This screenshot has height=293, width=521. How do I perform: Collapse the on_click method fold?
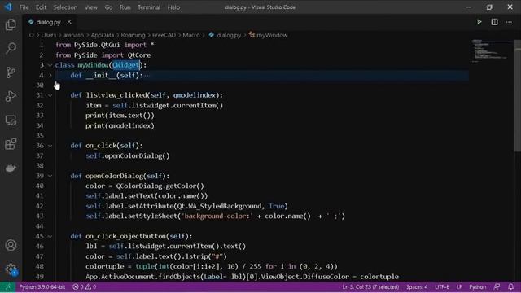pyautogui.click(x=50, y=146)
